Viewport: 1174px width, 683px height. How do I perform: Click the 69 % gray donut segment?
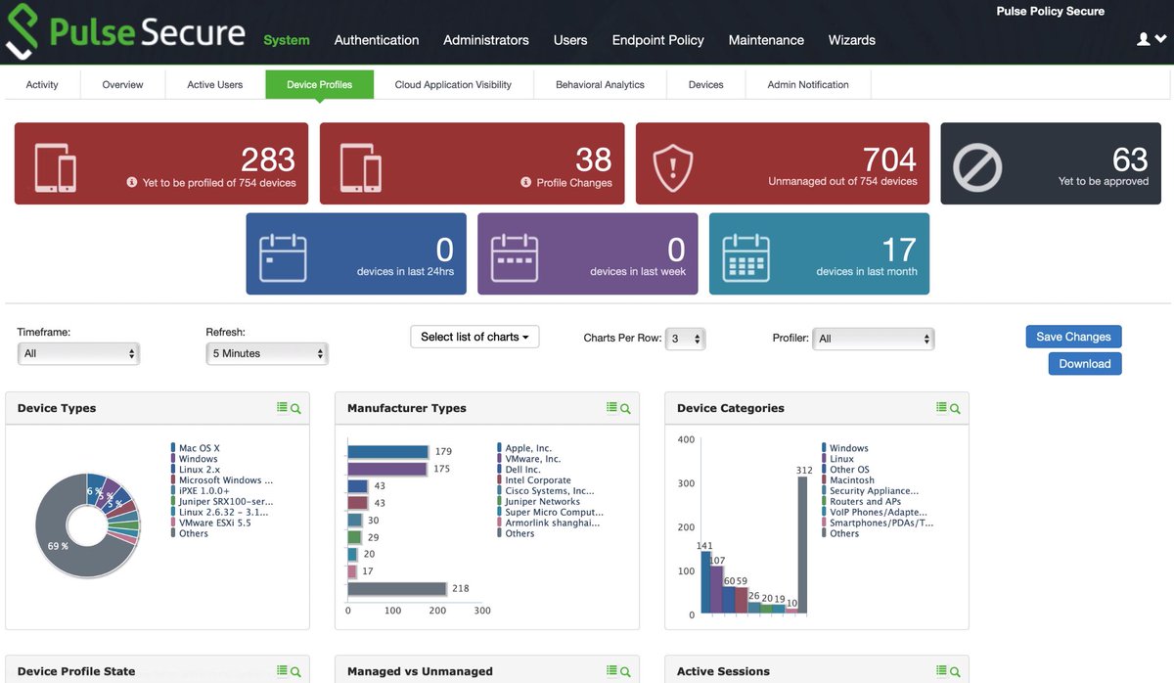tap(57, 548)
